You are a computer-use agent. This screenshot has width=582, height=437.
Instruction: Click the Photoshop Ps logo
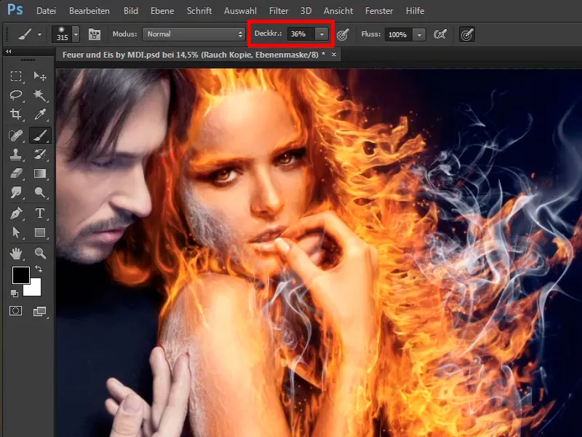tap(15, 9)
